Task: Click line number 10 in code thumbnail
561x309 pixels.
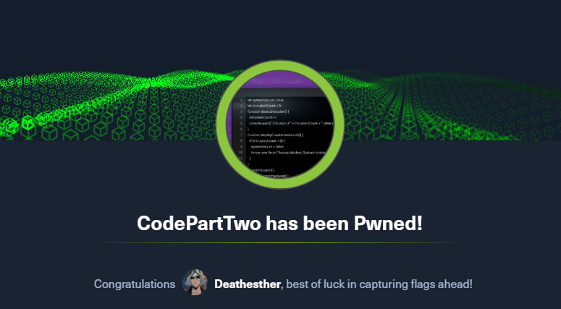Action: (240, 153)
